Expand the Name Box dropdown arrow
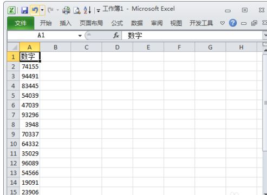267x195 pixels. [80, 36]
